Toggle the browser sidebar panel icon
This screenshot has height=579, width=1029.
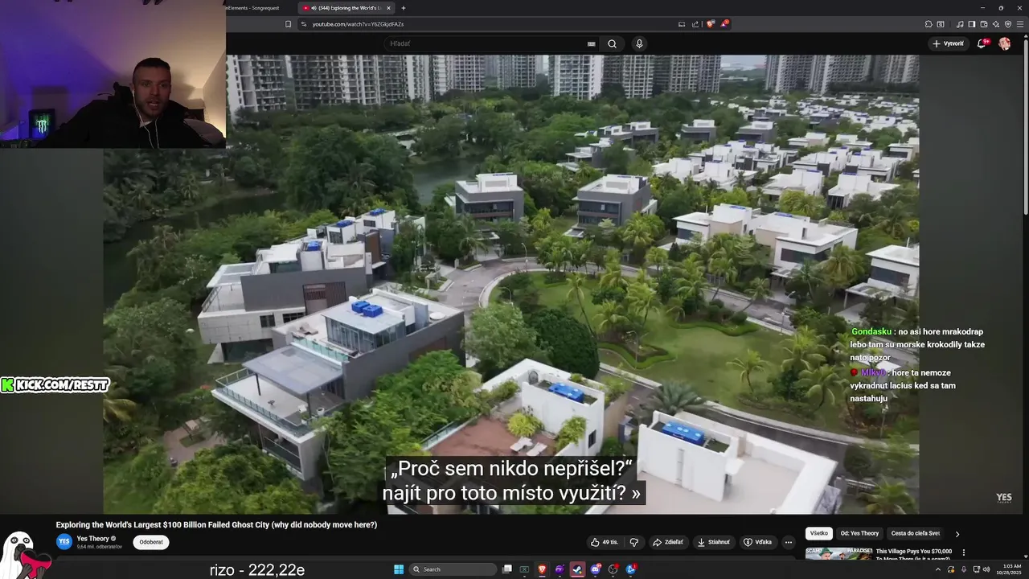[x=972, y=24]
